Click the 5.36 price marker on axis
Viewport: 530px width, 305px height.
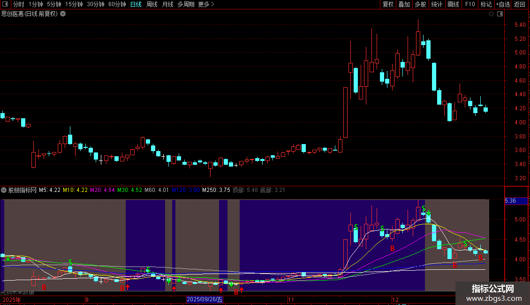(516, 201)
